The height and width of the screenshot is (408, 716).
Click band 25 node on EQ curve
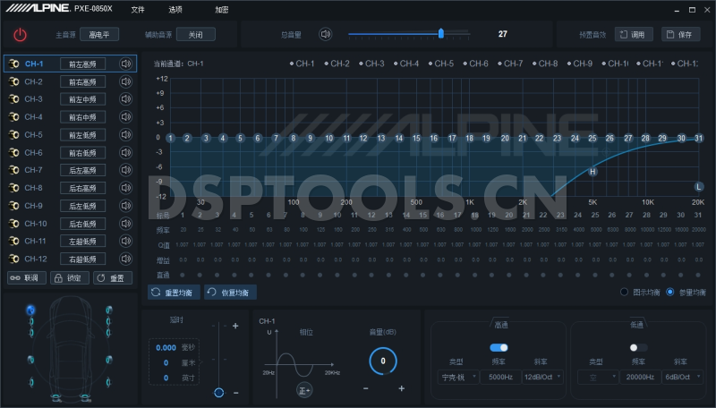tap(592, 139)
